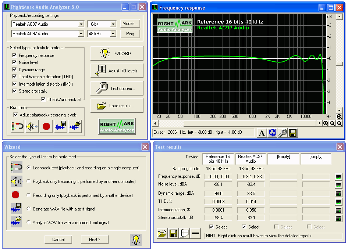This screenshot has height=252, width=348.
Task: Click the Realtek AC97 Noise level result box
Action: point(251,184)
